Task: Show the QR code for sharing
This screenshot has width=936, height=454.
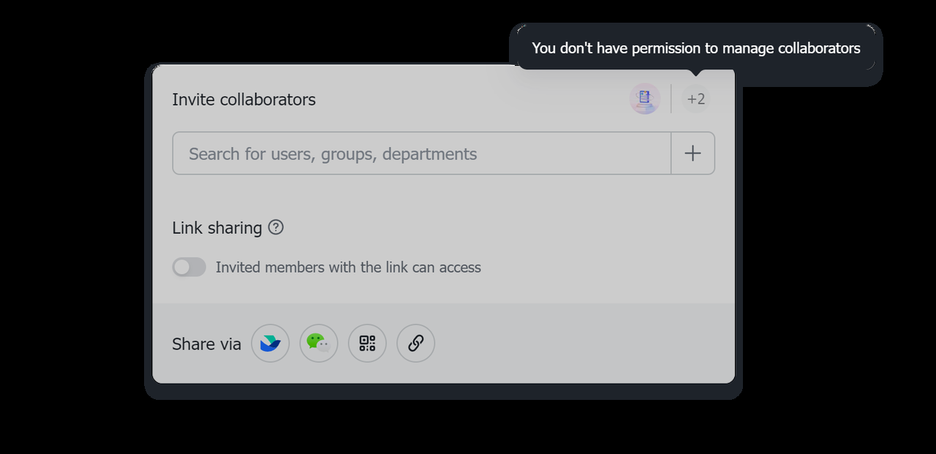Action: [x=367, y=344]
